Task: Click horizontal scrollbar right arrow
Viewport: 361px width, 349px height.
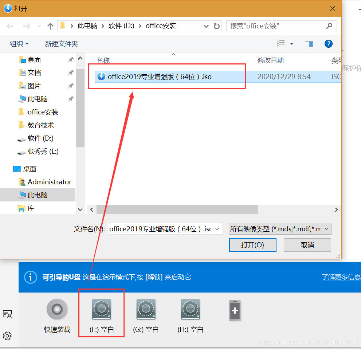Action: click(336, 209)
